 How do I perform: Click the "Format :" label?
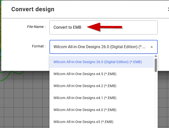(x=39, y=46)
